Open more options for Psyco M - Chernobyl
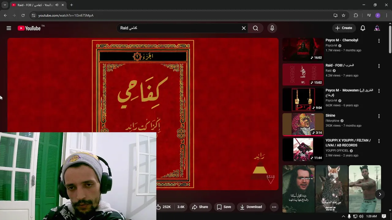This screenshot has width=392, height=220. [379, 41]
